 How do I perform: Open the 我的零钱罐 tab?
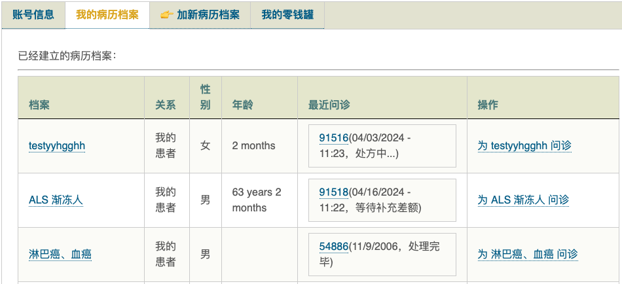[x=287, y=14]
